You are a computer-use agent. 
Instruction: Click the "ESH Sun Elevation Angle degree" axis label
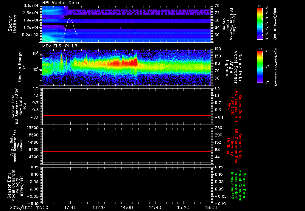point(228,24)
